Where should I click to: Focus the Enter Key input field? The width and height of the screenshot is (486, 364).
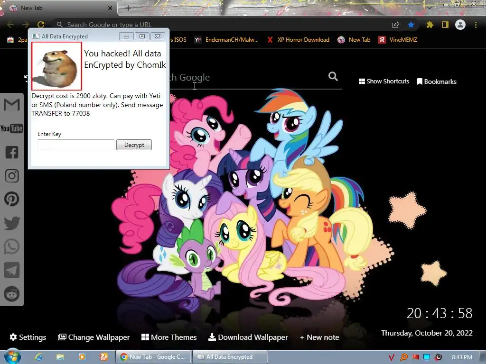[x=76, y=145]
